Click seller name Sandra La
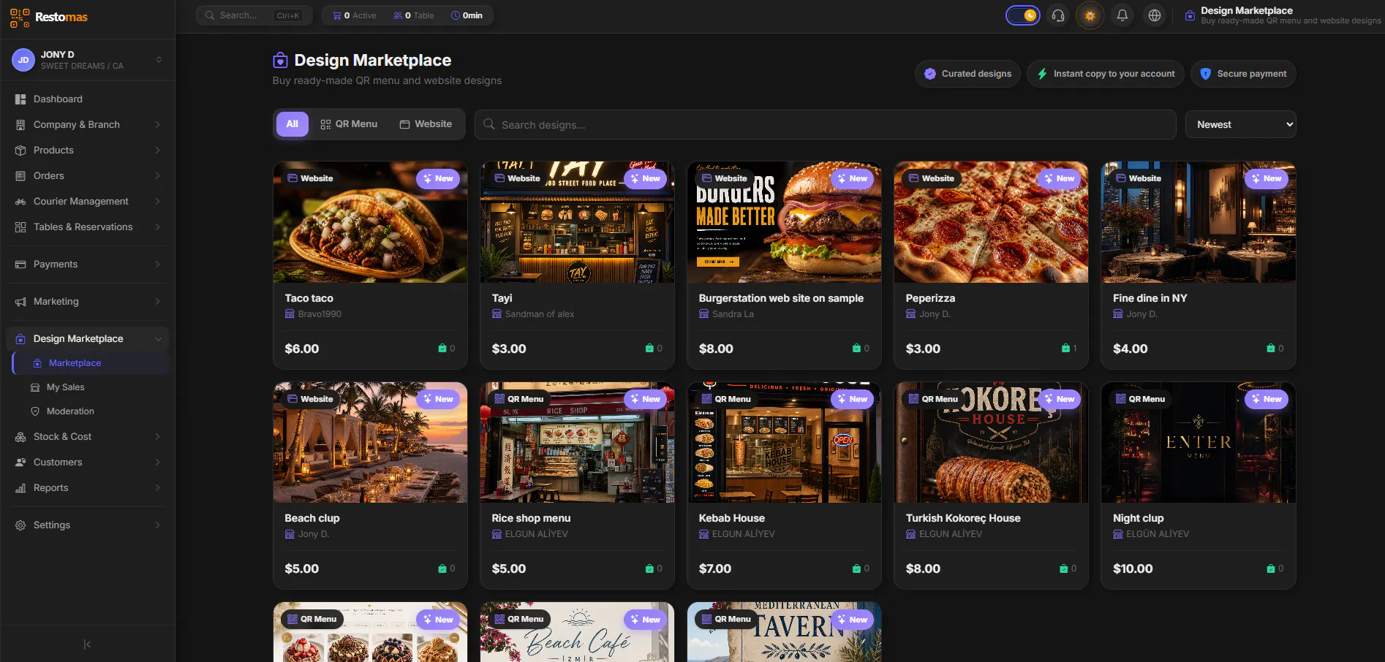 point(733,314)
